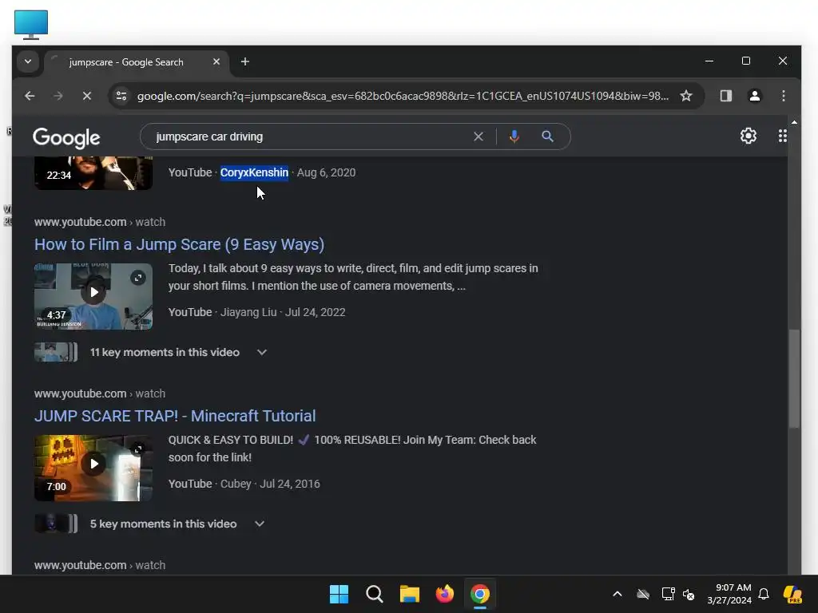This screenshot has width=818, height=613.
Task: Open the Chrome three-dot menu
Action: tap(783, 96)
